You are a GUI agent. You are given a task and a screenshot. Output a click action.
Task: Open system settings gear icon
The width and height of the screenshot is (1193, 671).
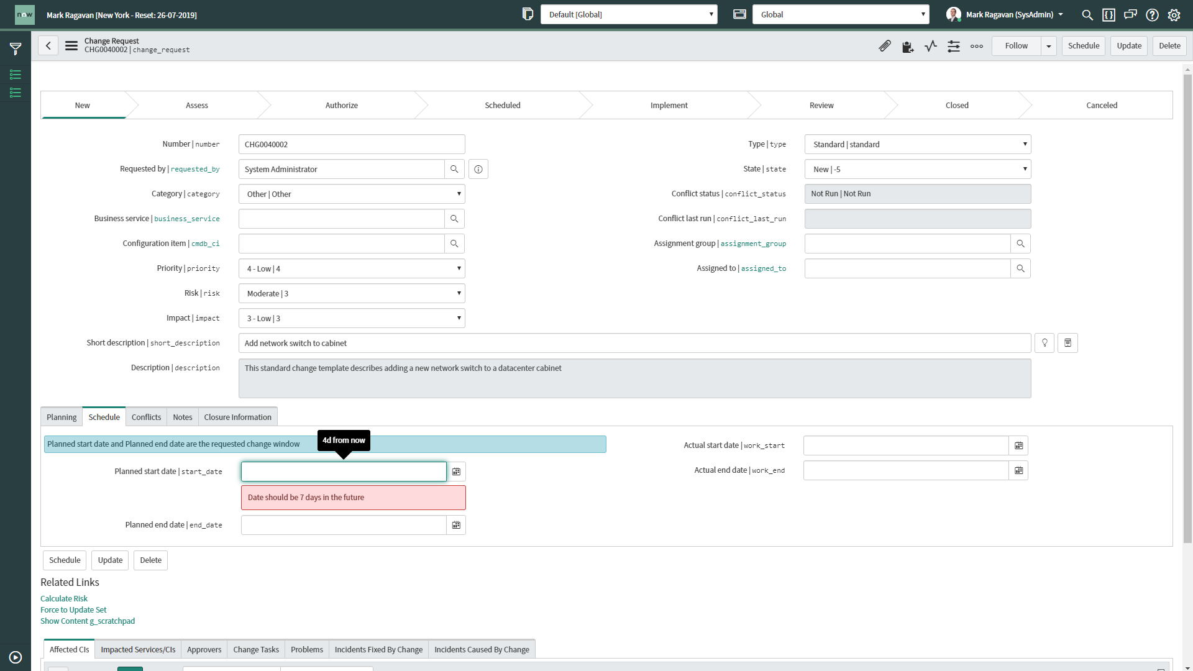pos(1174,14)
